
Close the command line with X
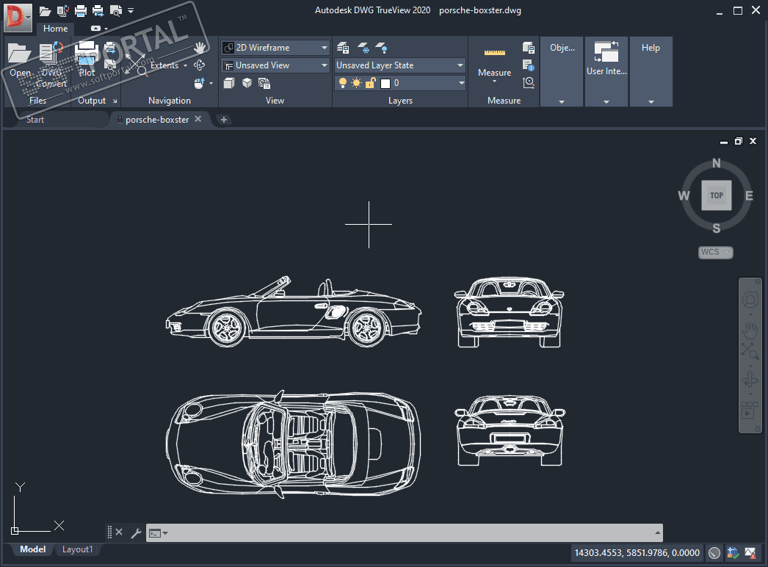pos(119,532)
